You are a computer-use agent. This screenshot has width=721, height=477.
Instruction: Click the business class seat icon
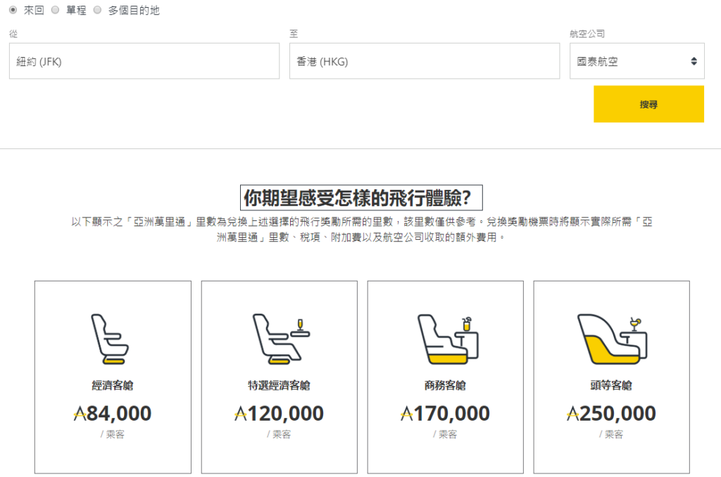pyautogui.click(x=448, y=339)
